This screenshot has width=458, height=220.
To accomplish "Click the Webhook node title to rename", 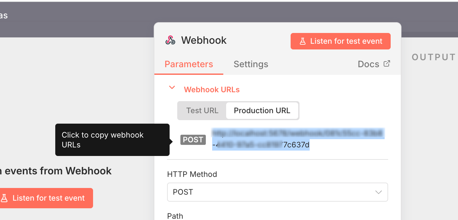I will 204,40.
